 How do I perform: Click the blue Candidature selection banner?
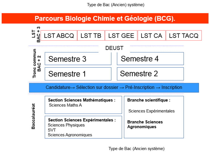[114, 88]
